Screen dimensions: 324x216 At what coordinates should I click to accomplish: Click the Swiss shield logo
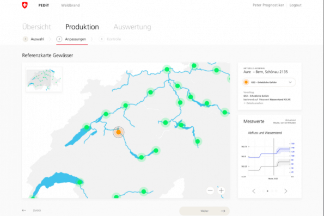pyautogui.click(x=25, y=5)
